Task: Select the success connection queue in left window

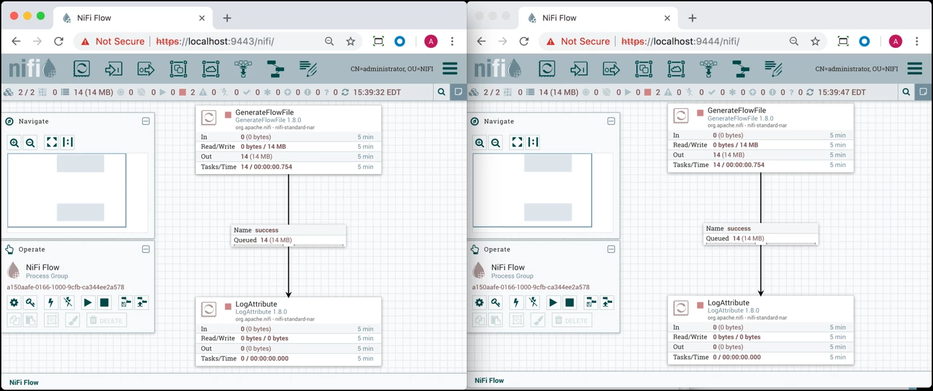Action: tap(288, 235)
